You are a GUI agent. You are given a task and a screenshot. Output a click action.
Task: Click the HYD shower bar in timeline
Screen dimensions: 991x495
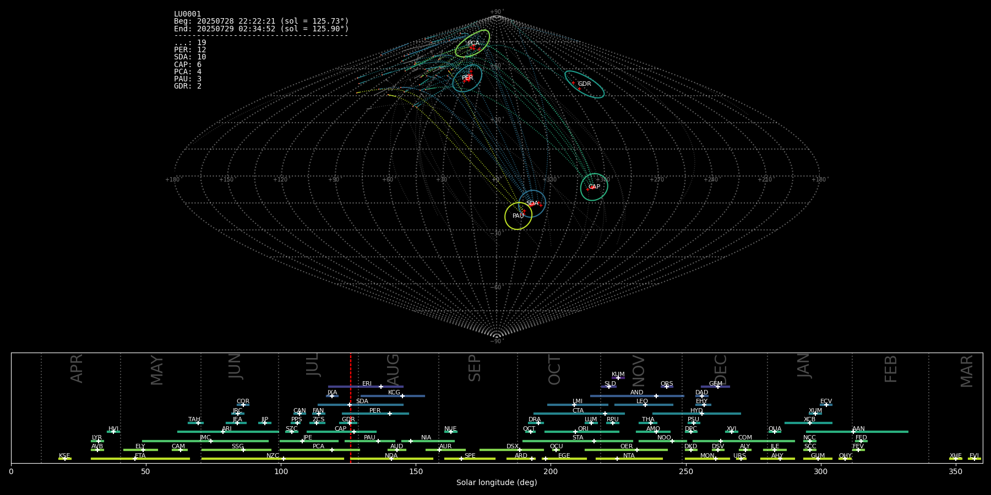[x=696, y=414]
